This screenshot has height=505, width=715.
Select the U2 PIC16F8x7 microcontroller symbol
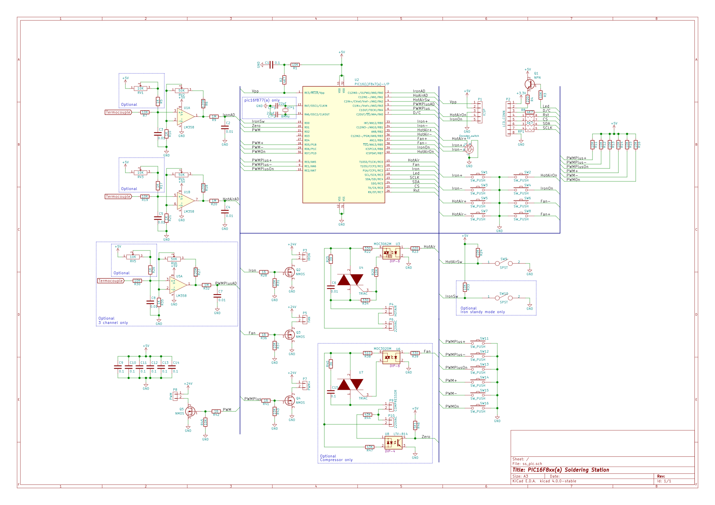343,145
